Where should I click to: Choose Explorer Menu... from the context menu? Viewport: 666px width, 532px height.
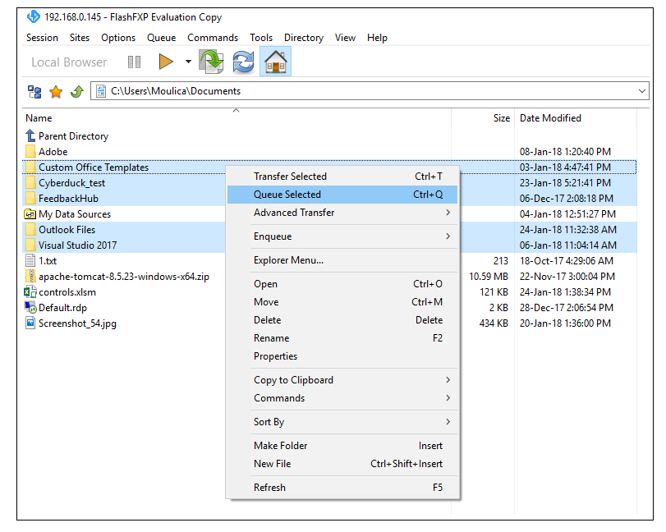342,260
